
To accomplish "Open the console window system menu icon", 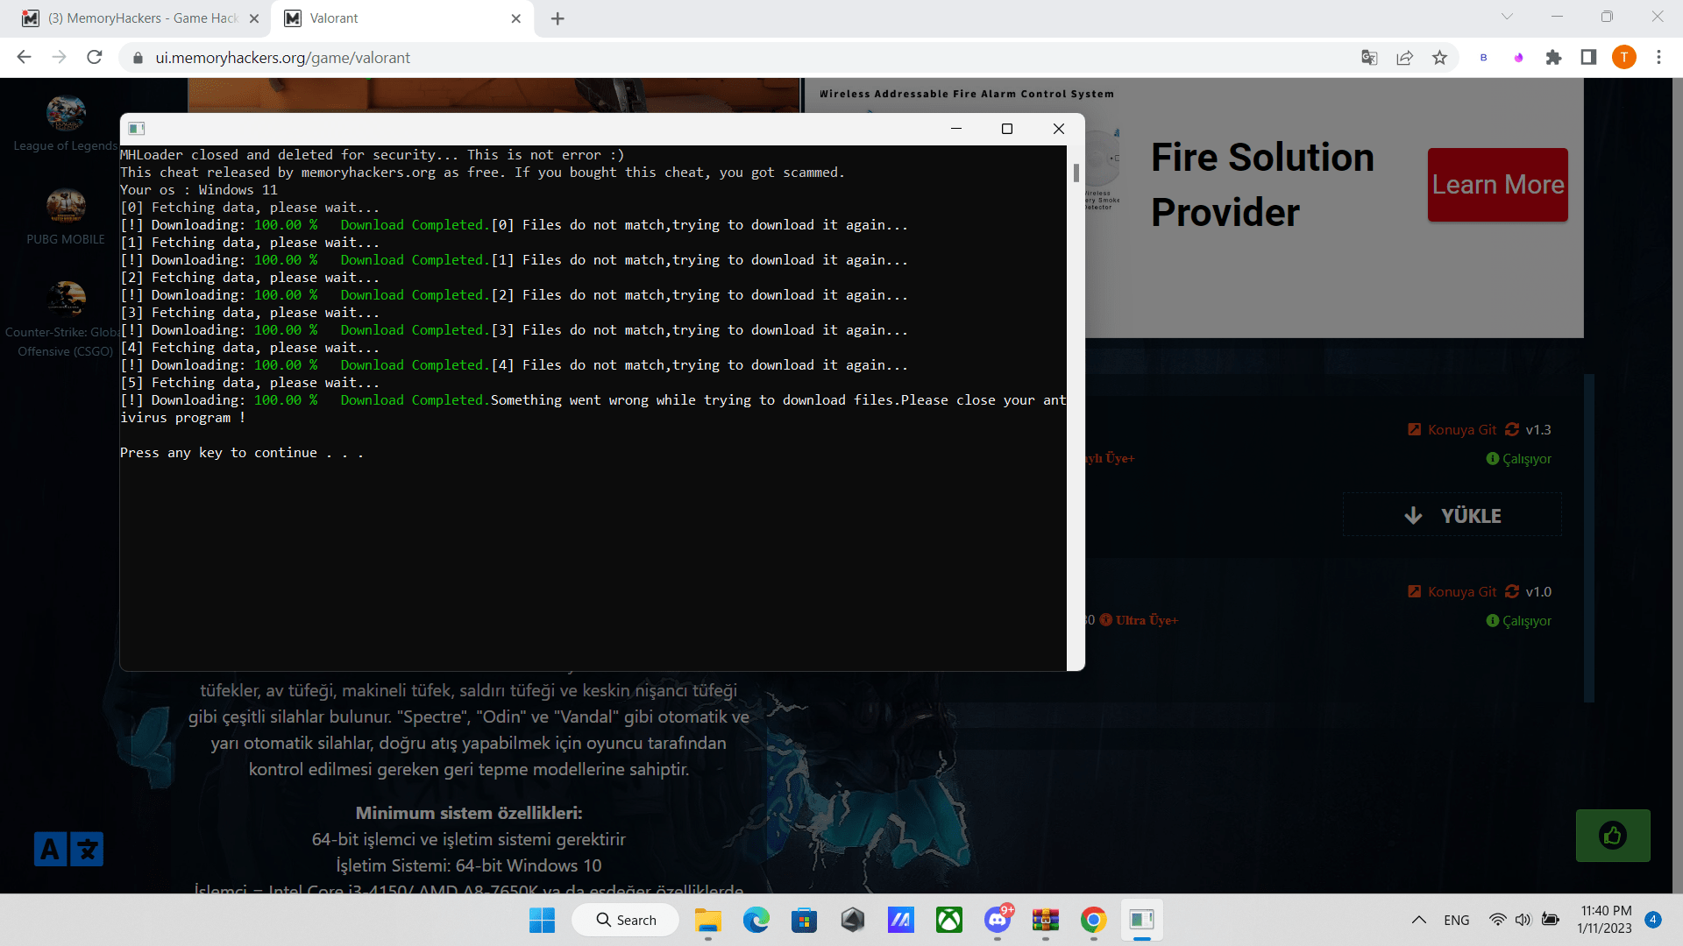I will [x=137, y=129].
